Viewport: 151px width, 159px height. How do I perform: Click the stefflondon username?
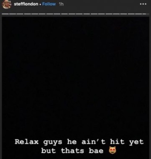26,4
